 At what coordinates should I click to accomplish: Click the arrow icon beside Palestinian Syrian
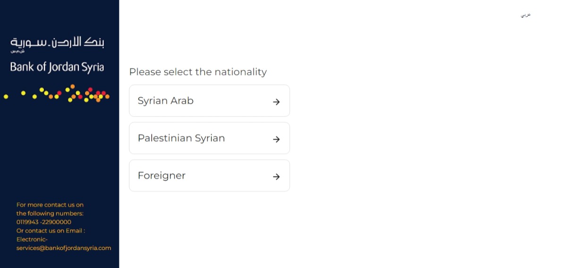(x=276, y=139)
